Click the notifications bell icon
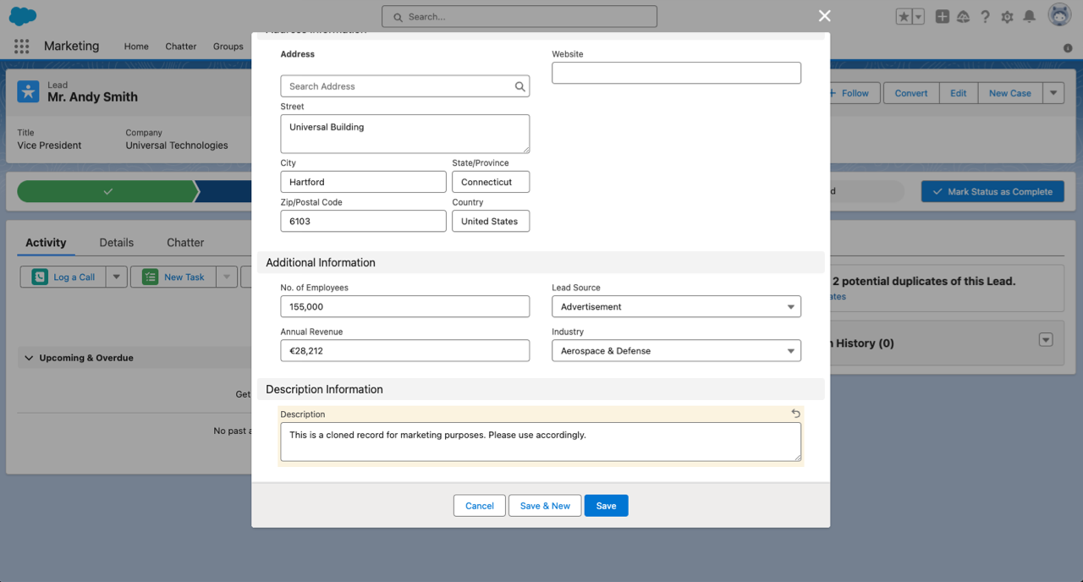The image size is (1083, 582). (1029, 17)
